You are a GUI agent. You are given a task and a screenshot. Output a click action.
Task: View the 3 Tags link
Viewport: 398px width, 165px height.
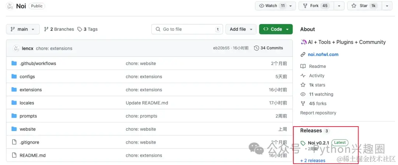point(88,29)
